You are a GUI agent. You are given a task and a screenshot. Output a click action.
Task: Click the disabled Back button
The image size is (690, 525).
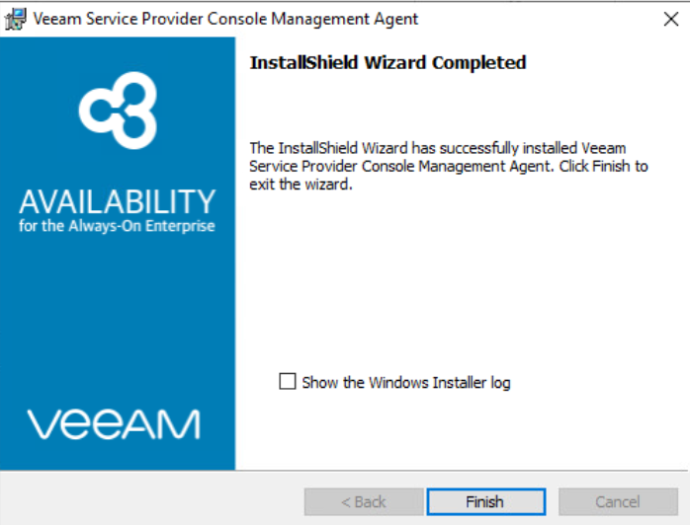[364, 501]
